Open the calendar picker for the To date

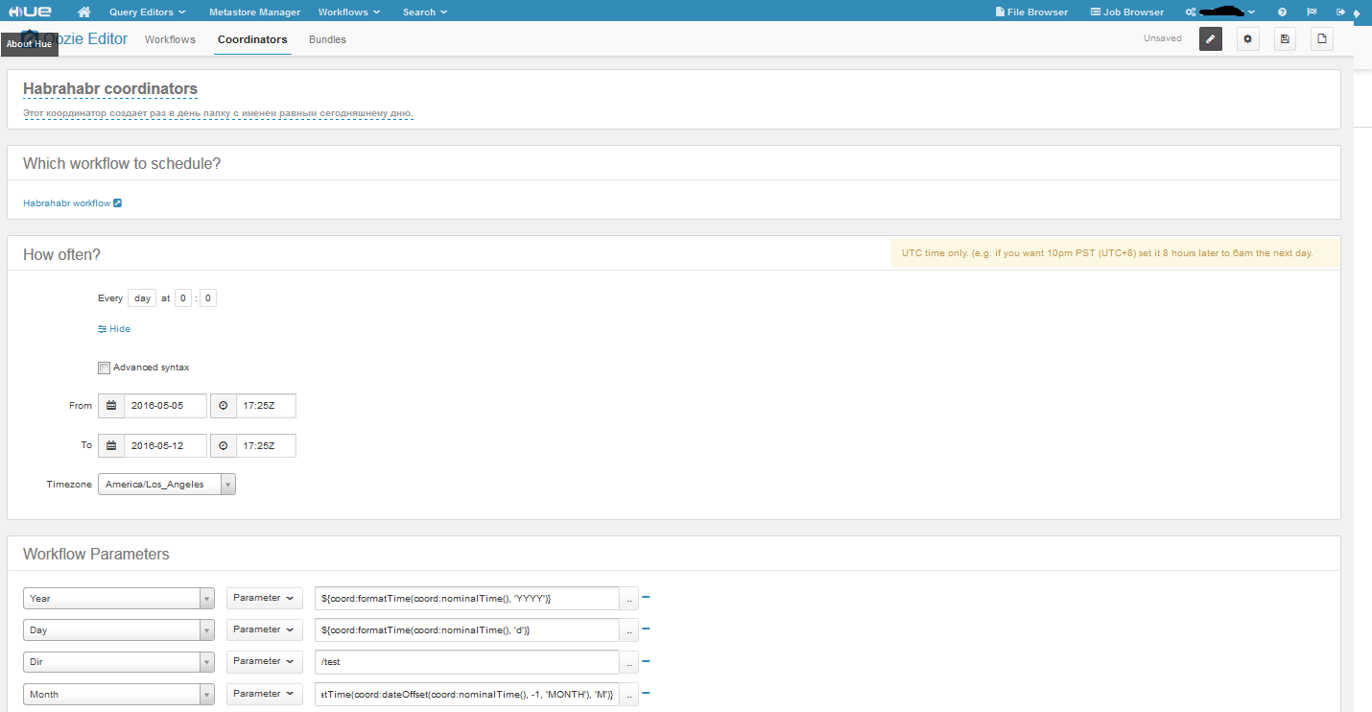111,446
